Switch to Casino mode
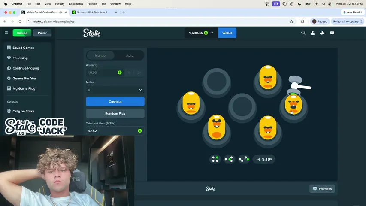Viewport: 366px width, 206px height. 22,33
